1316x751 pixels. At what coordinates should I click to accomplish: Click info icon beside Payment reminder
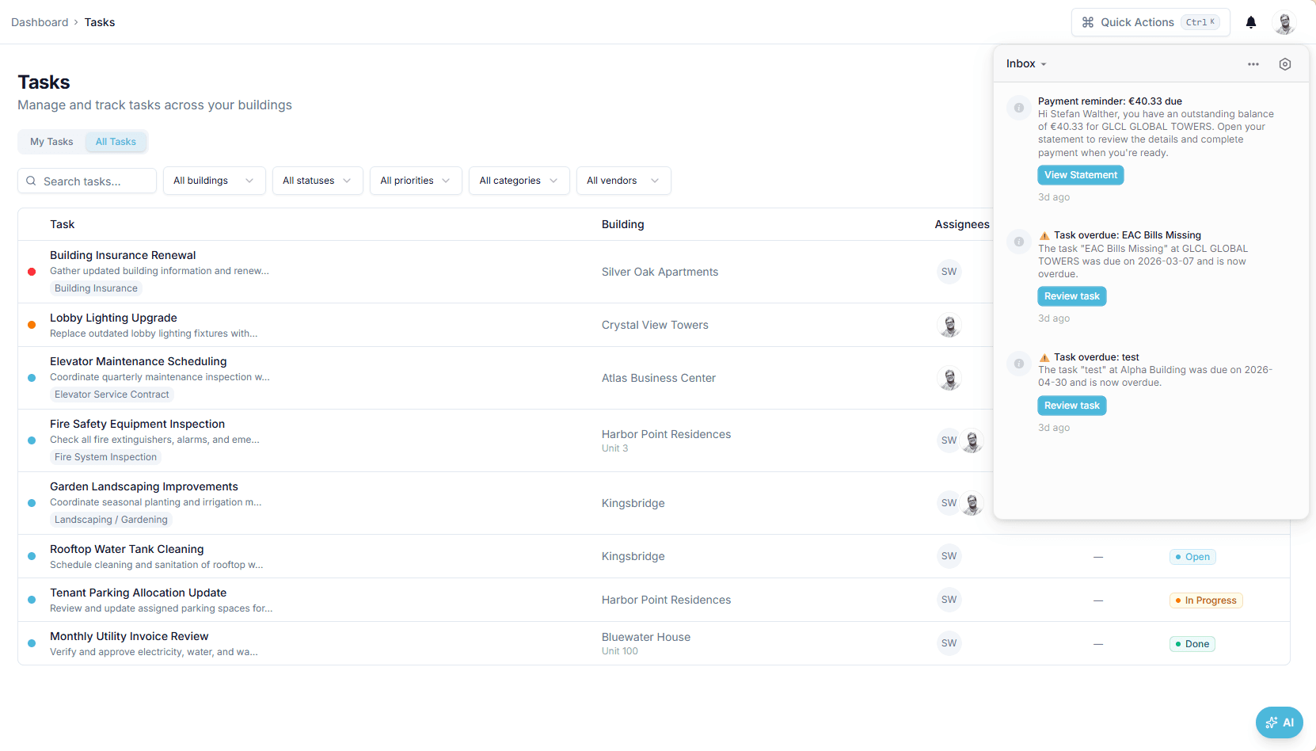tap(1019, 108)
